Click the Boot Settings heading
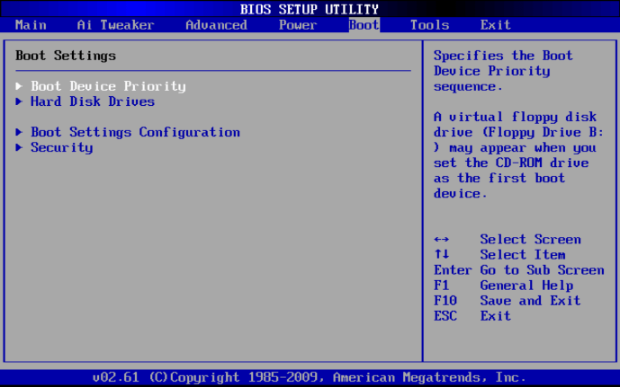 coord(66,56)
